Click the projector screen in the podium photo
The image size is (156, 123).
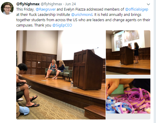pos(128,41)
